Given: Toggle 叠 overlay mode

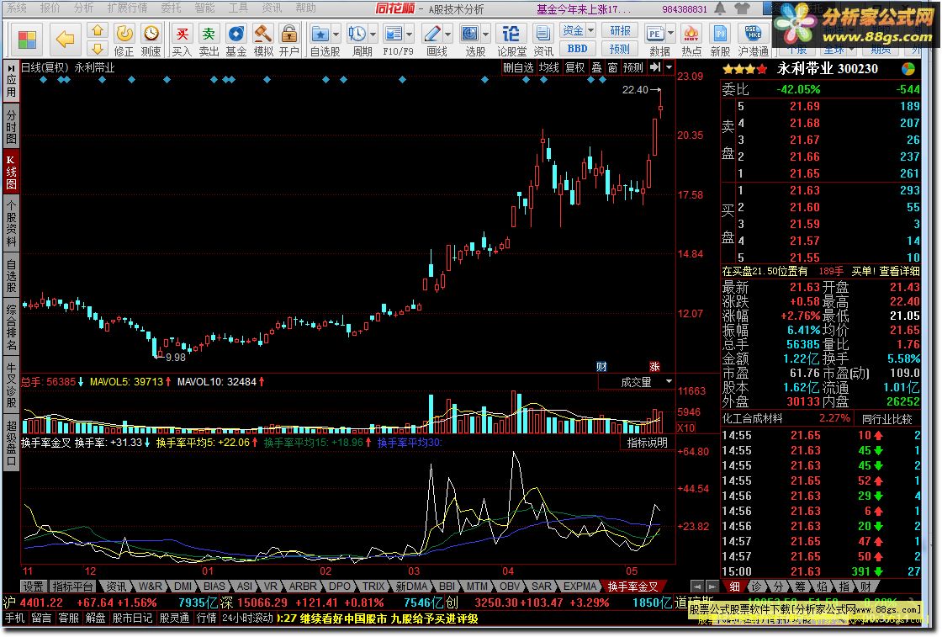Looking at the screenshot, I should [596, 67].
